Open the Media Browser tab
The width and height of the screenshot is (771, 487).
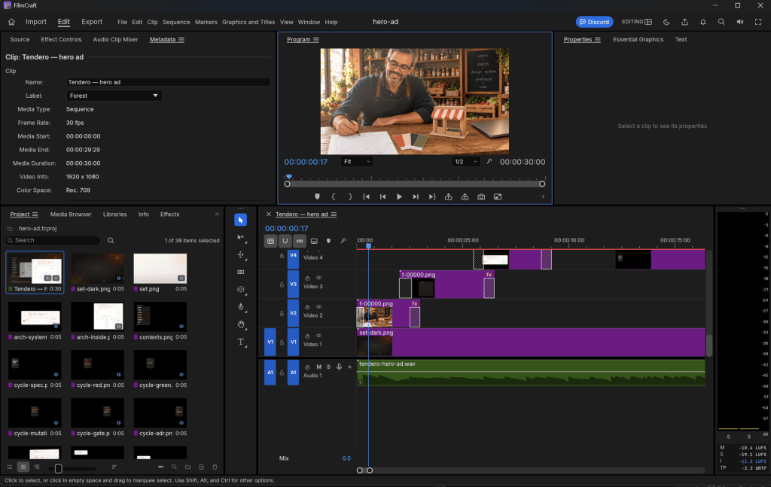coord(71,215)
